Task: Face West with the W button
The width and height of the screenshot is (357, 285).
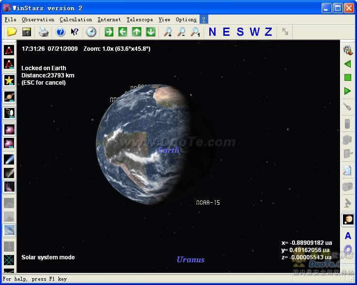Action: [x=254, y=32]
